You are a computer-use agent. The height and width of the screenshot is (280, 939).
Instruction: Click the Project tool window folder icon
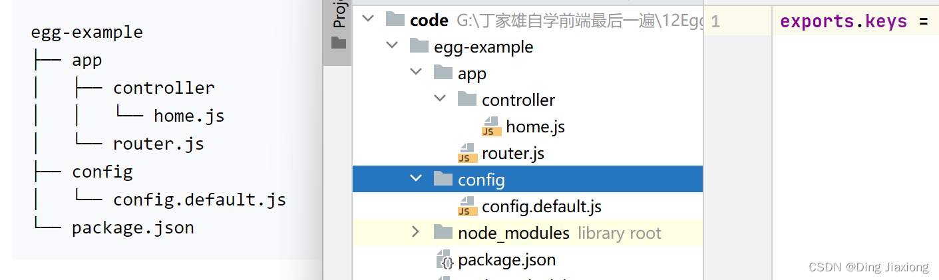tap(339, 43)
